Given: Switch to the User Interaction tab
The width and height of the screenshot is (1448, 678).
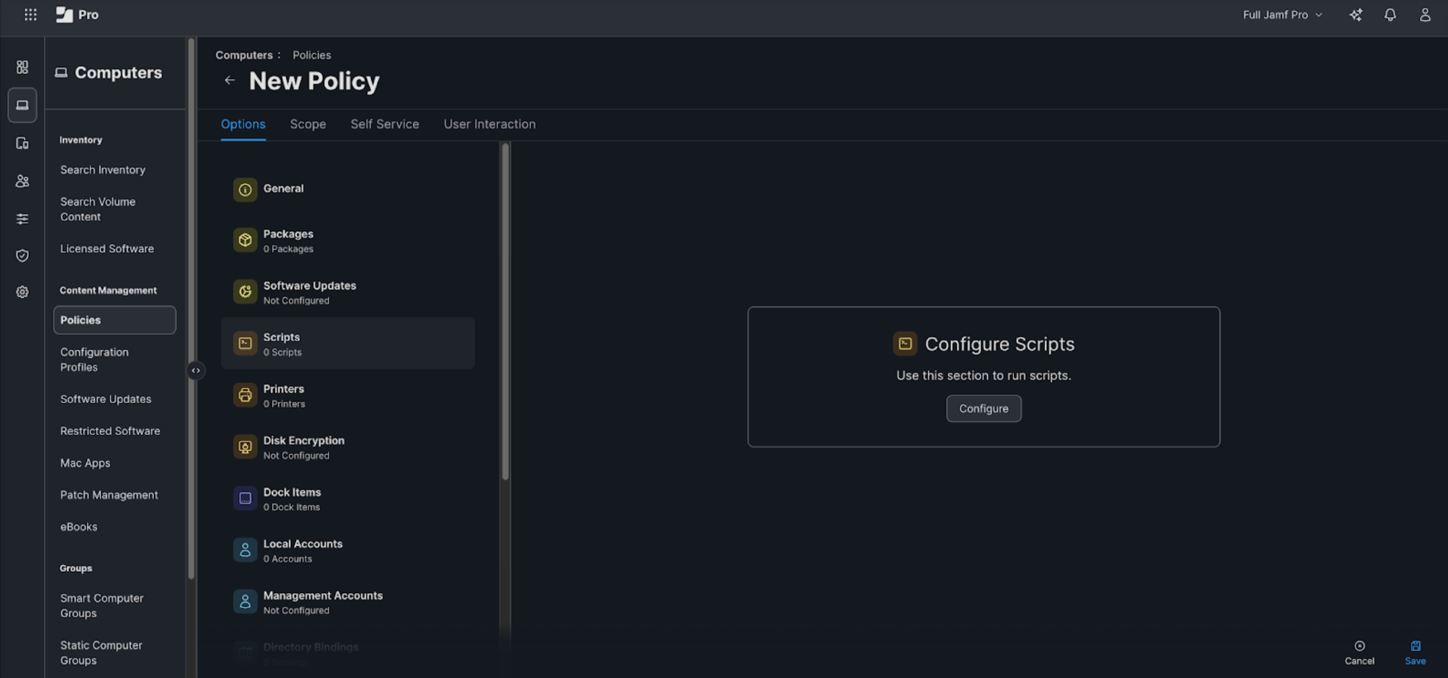Looking at the screenshot, I should pyautogui.click(x=489, y=124).
